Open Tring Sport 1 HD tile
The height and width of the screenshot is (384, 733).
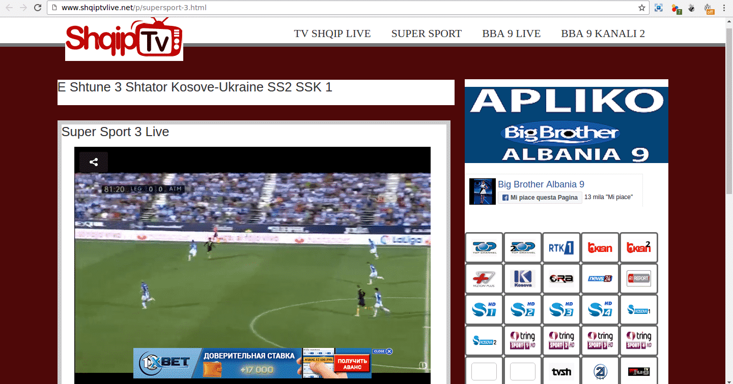pos(523,341)
